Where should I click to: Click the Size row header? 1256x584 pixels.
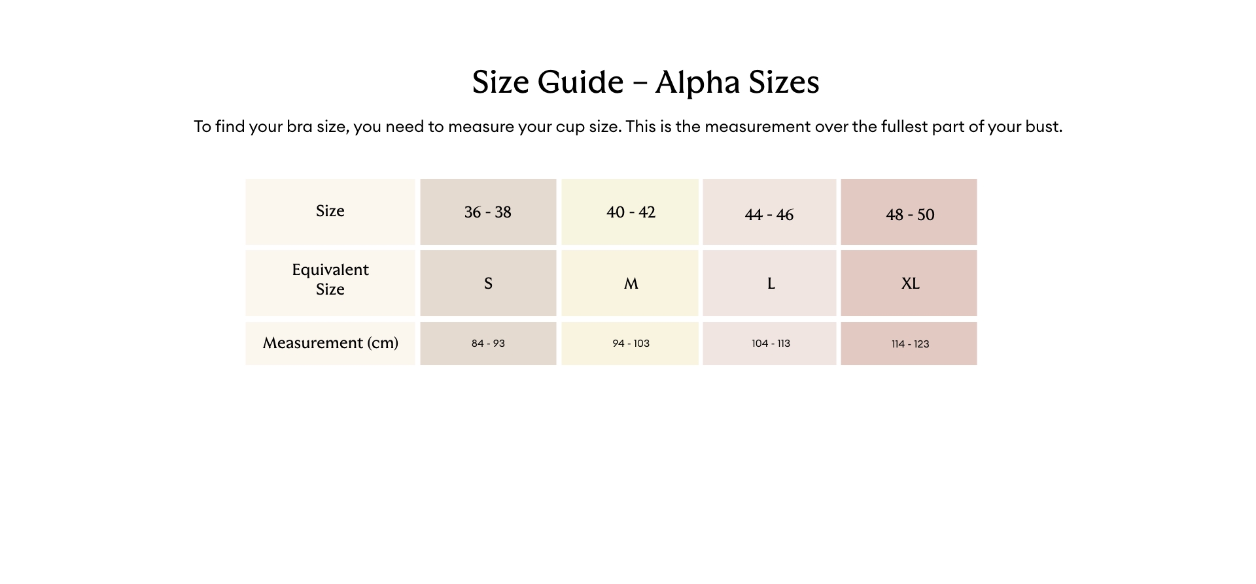[330, 212]
